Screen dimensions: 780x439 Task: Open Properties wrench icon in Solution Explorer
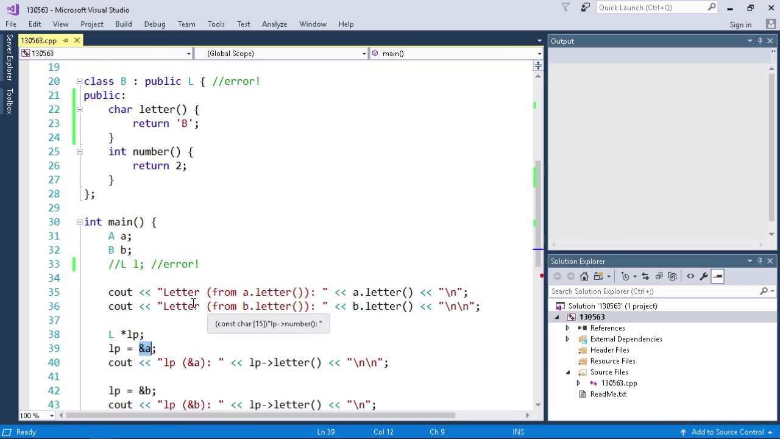coord(704,276)
